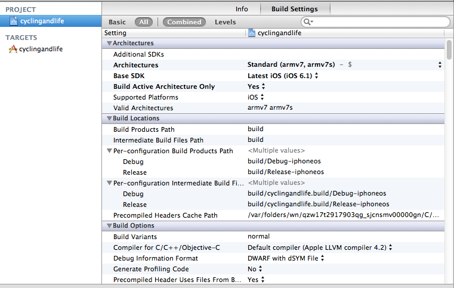Click the build settings search field
This screenshot has height=288, width=454.
(379, 22)
